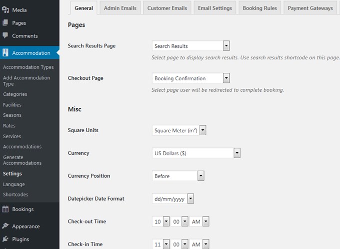Image resolution: width=340 pixels, height=249 pixels.
Task: Change the Currency Position dropdown
Action: pyautogui.click(x=178, y=176)
